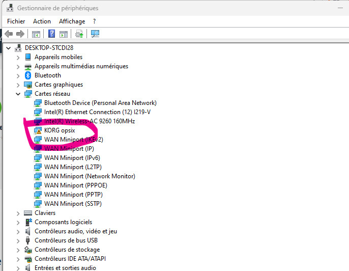The image size is (349, 271).
Task: Toggle the console tree pane icon
Action: [36, 34]
